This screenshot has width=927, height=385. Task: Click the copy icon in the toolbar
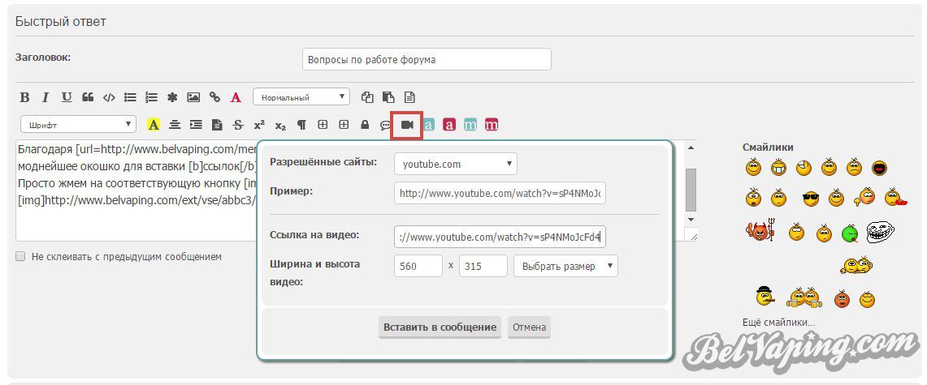[x=368, y=97]
